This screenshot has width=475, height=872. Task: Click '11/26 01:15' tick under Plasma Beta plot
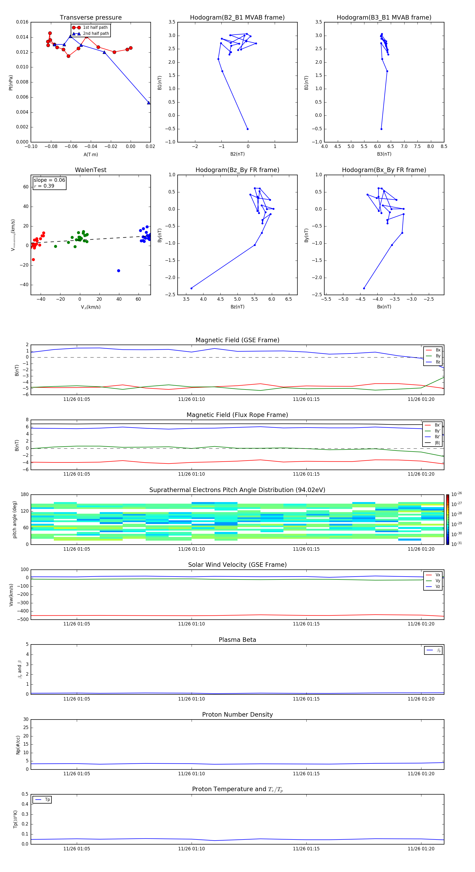306,699
